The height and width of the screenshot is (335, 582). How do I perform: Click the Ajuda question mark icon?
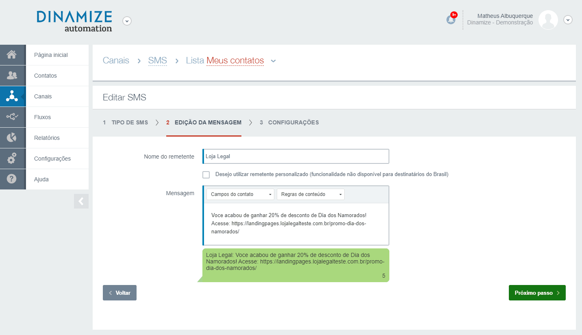(x=12, y=179)
